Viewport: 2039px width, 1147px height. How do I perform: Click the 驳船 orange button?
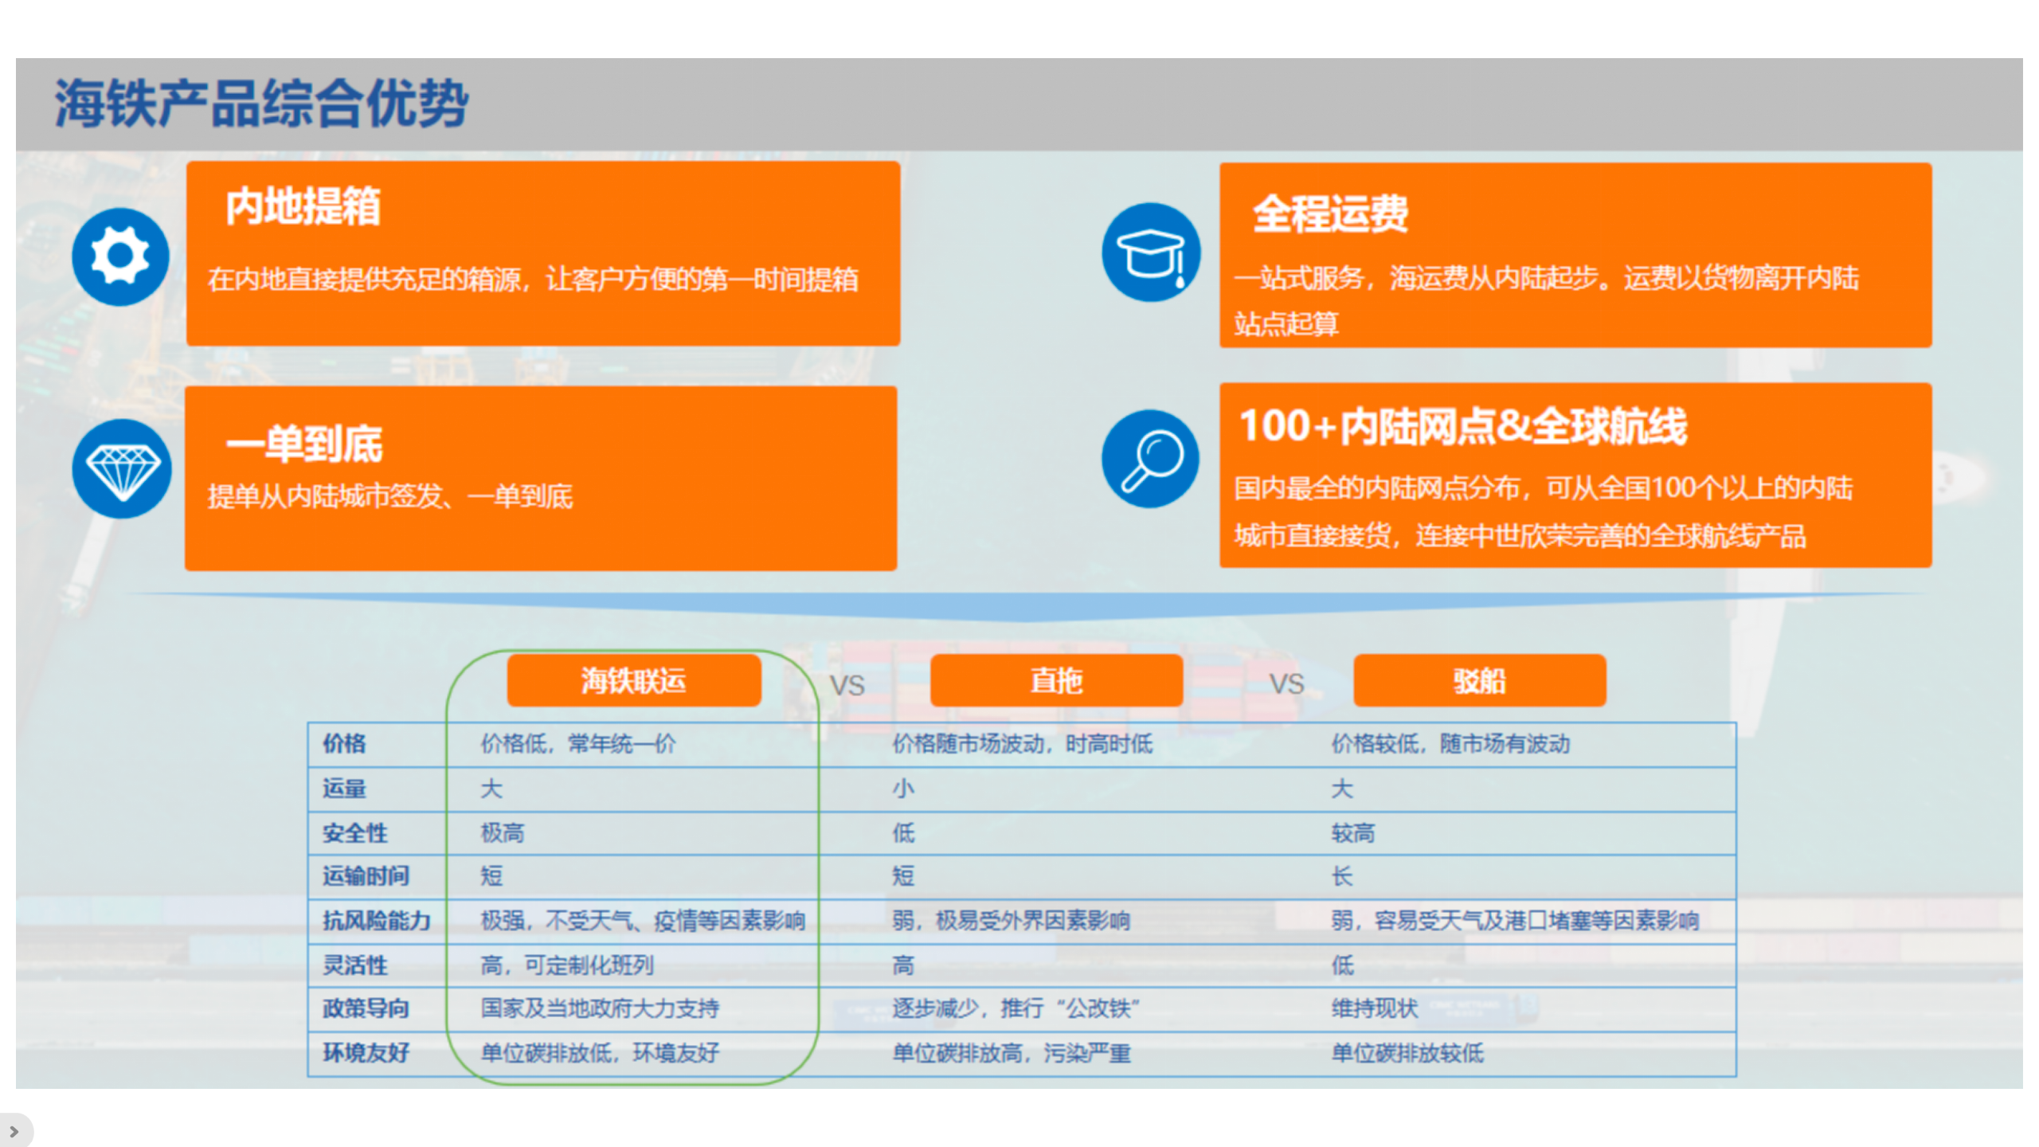(x=1479, y=681)
